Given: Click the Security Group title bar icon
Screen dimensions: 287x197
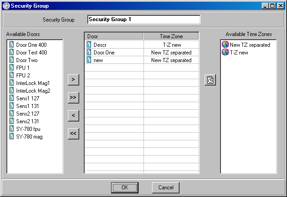Looking at the screenshot, I should pos(6,6).
